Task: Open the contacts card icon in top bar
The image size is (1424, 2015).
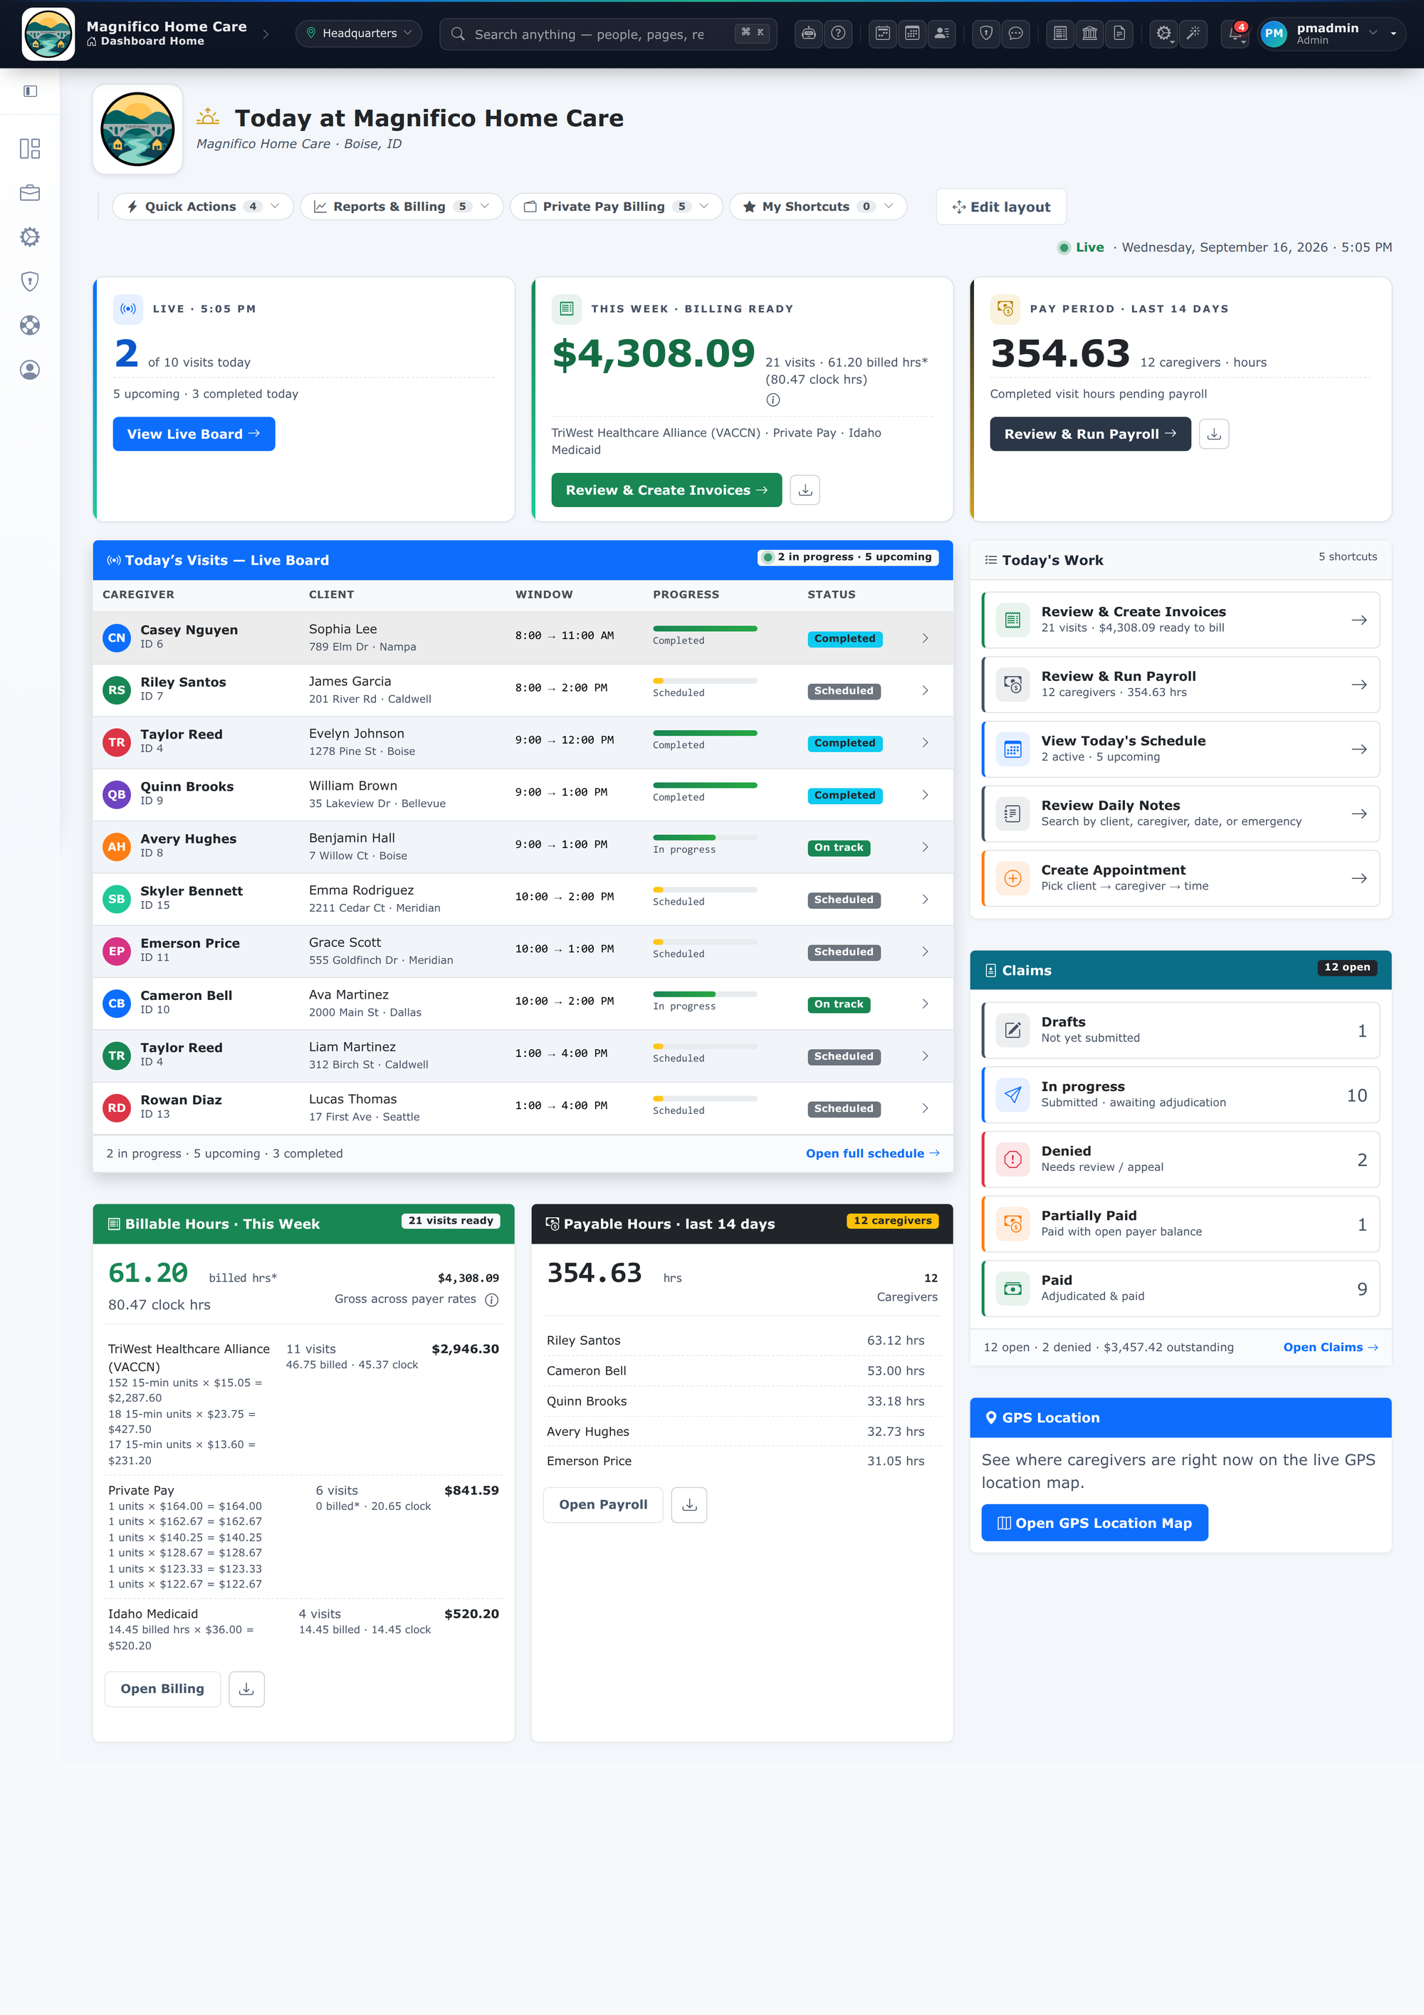Action: (x=941, y=33)
